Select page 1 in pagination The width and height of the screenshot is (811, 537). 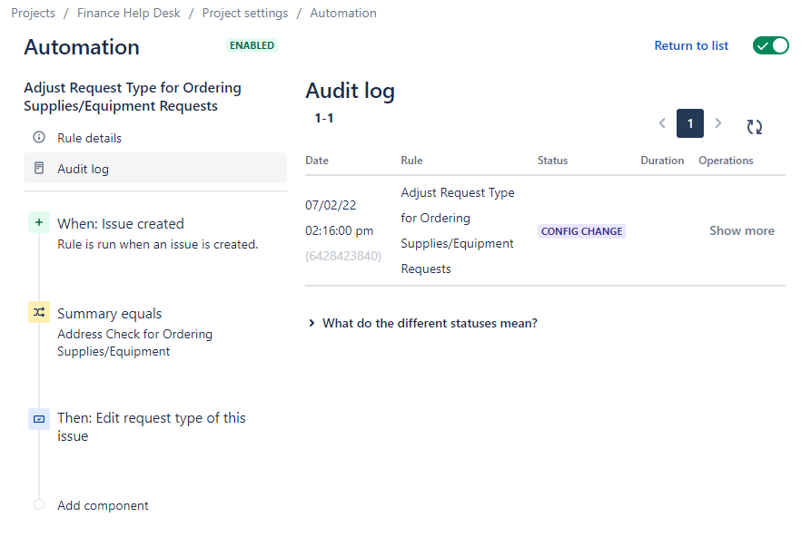click(x=690, y=123)
